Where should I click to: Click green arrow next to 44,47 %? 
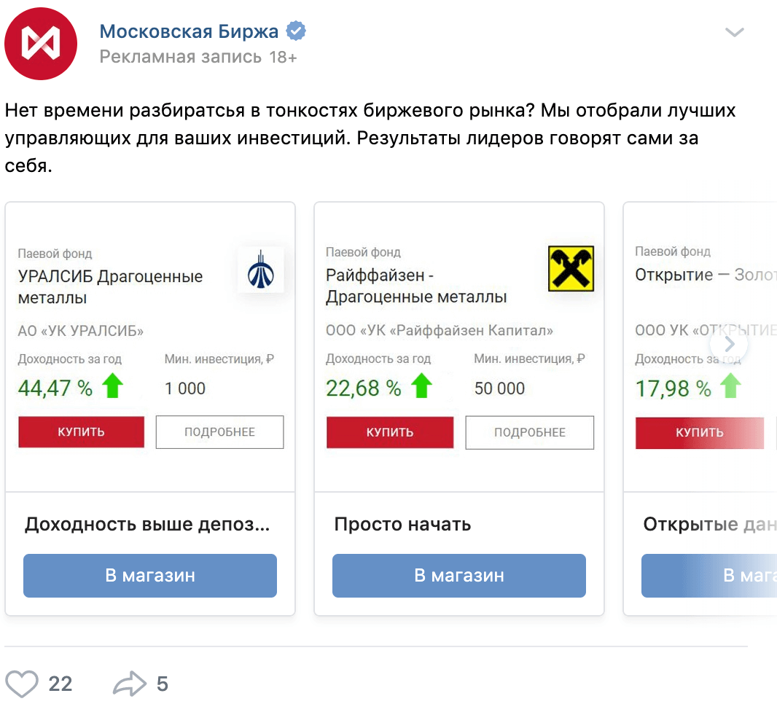(112, 386)
